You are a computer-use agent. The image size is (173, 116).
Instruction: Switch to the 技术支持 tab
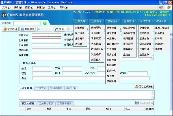point(41,88)
